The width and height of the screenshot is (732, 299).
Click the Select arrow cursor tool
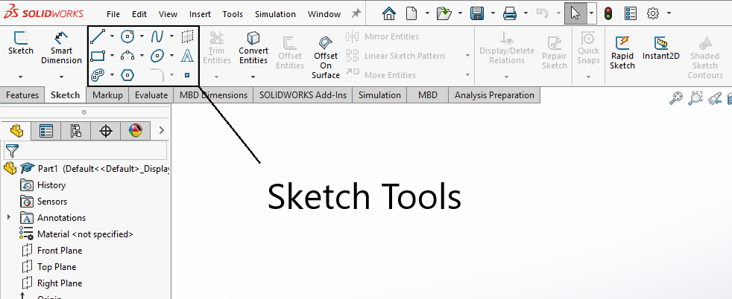coord(575,13)
